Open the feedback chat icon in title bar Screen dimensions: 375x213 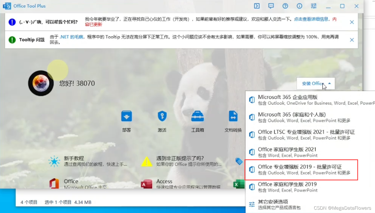click(x=271, y=6)
